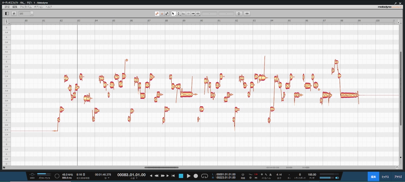Viewport: 405px width, 182px height.
Task: Select the pitch tool
Action: click(x=179, y=14)
